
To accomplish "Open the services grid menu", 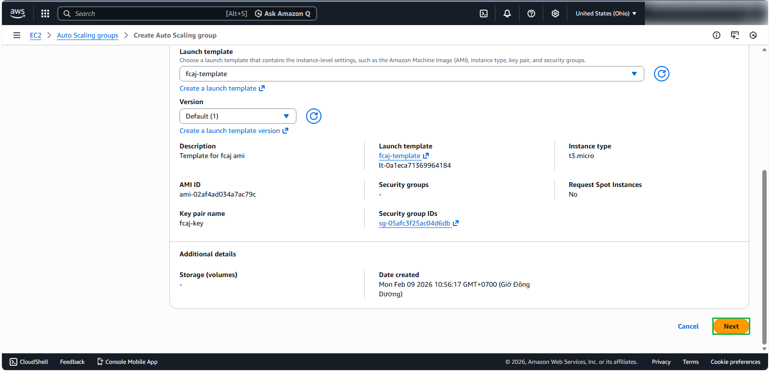I will pos(45,13).
